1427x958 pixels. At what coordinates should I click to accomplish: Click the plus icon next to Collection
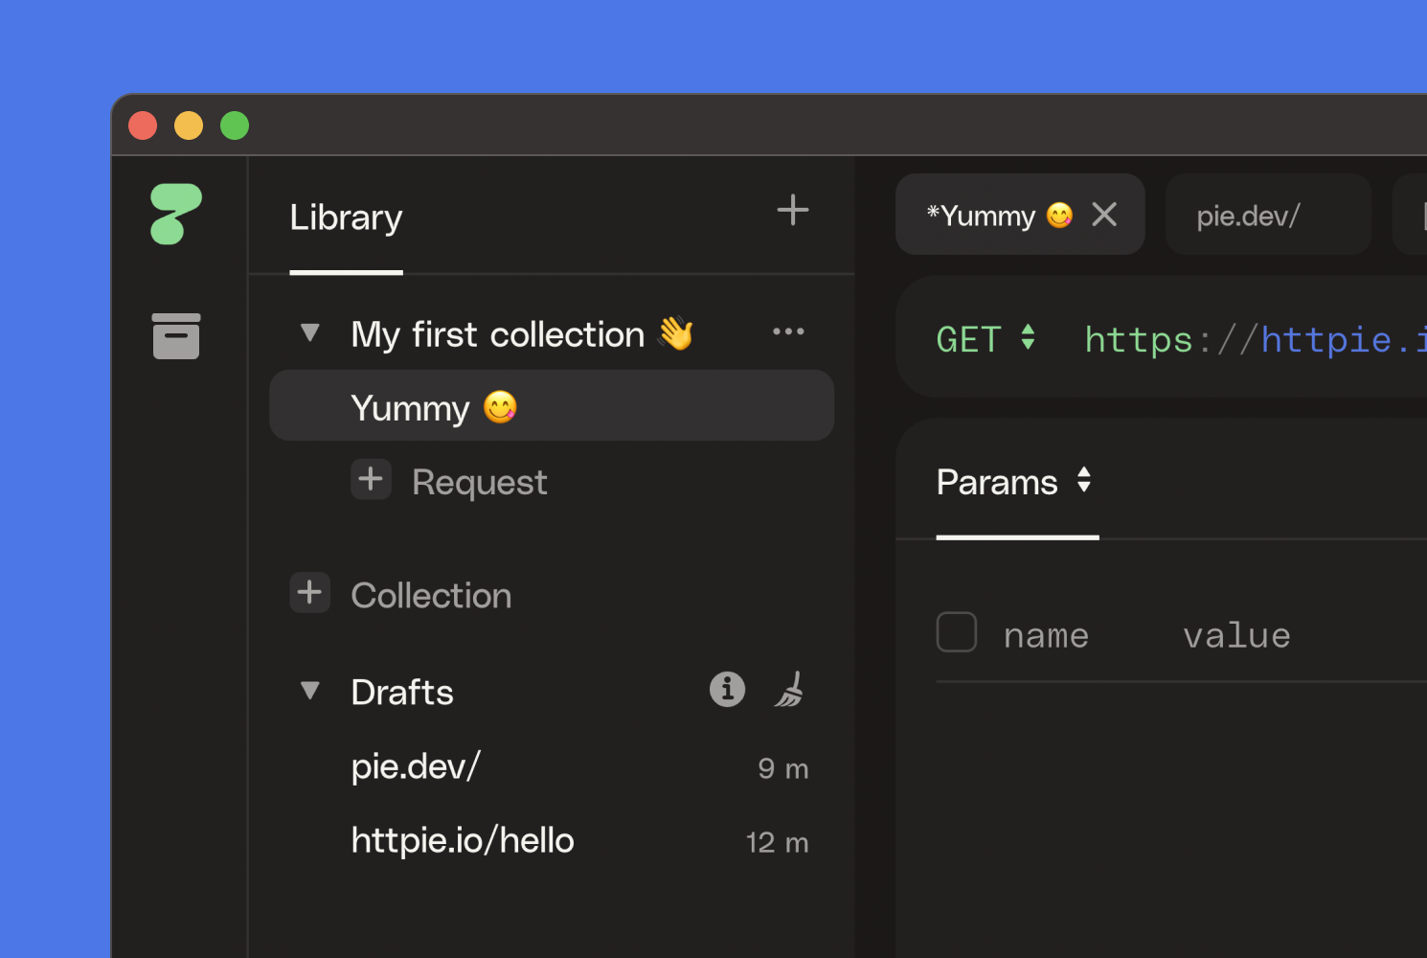[x=309, y=592]
